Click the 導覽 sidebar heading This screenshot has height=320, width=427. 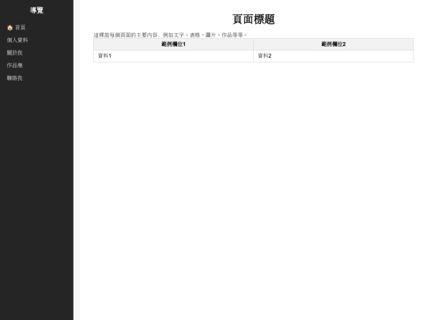click(36, 10)
